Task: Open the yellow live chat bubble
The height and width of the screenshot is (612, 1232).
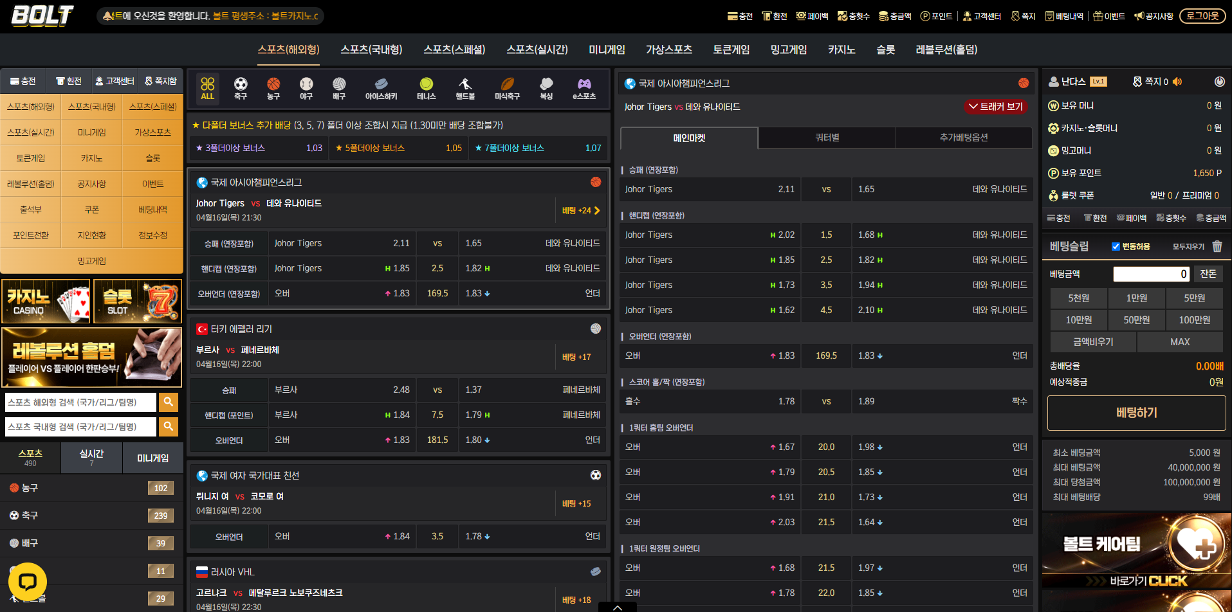Action: point(27,581)
